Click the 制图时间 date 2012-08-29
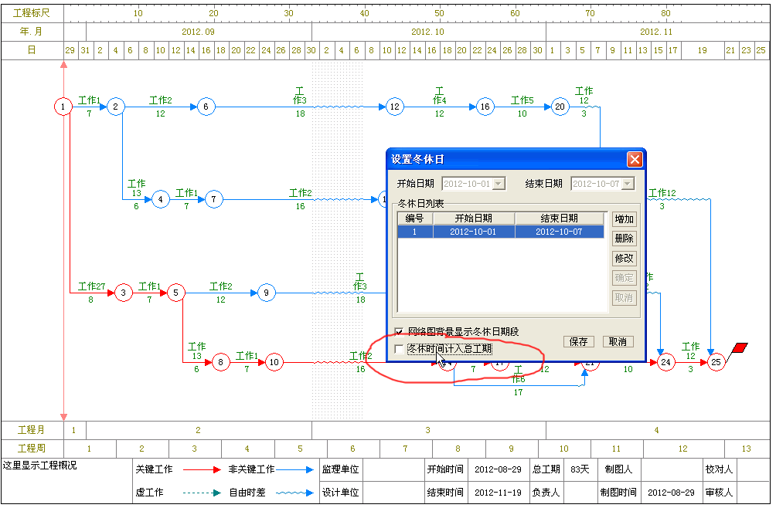776x508 pixels. (671, 493)
